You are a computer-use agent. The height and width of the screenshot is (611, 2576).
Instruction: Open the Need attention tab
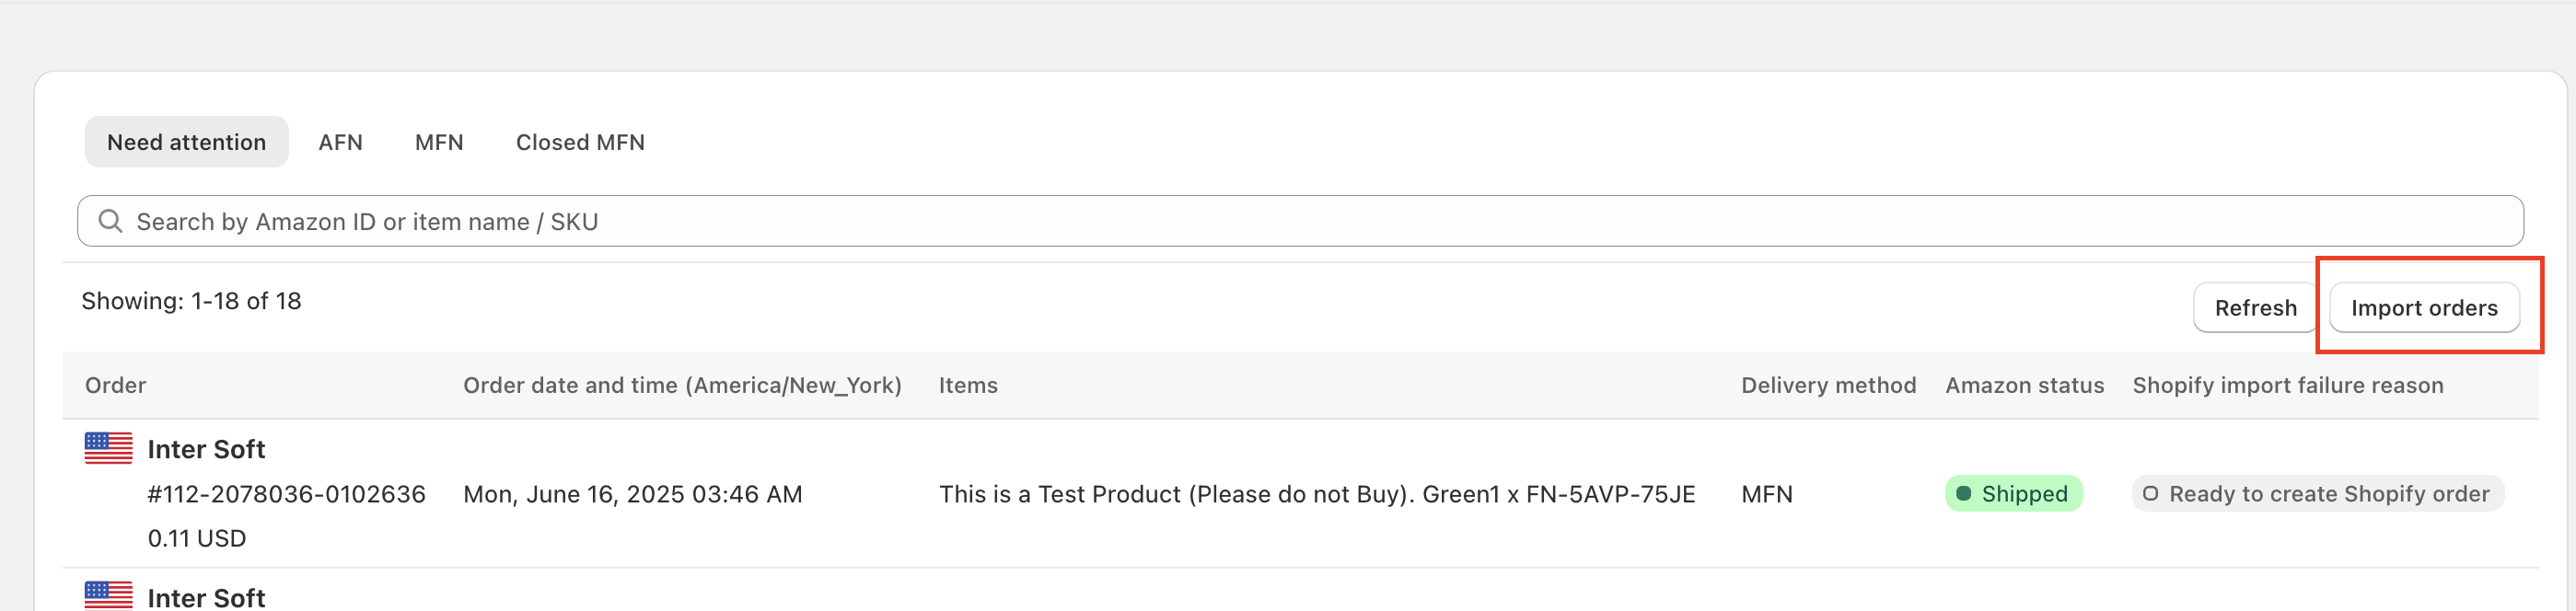[x=186, y=142]
